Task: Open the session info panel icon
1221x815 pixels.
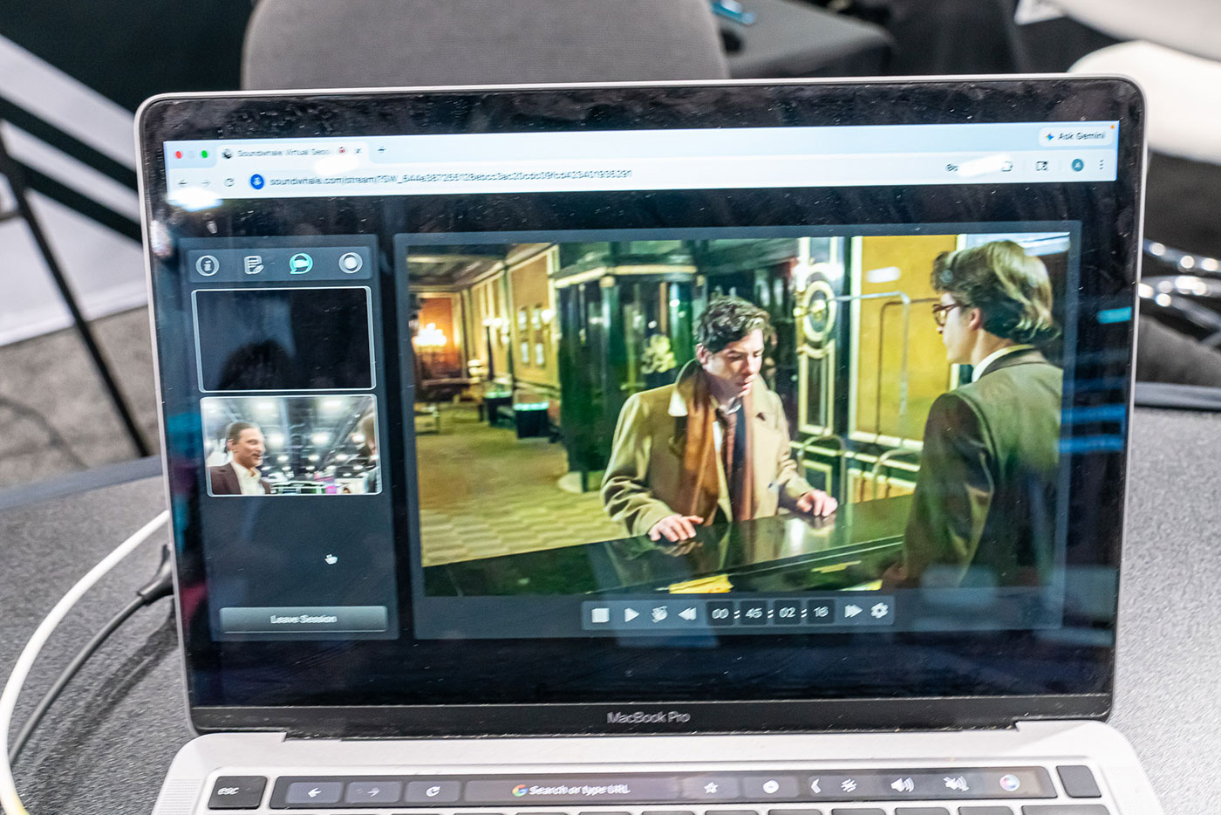Action: click(x=207, y=264)
